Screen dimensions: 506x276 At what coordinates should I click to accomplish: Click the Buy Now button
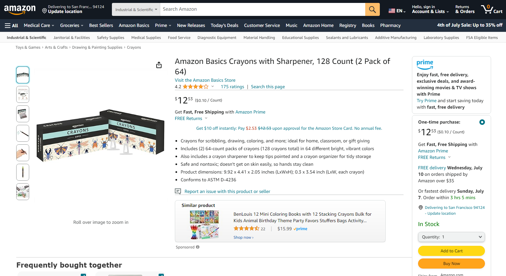[x=451, y=264]
